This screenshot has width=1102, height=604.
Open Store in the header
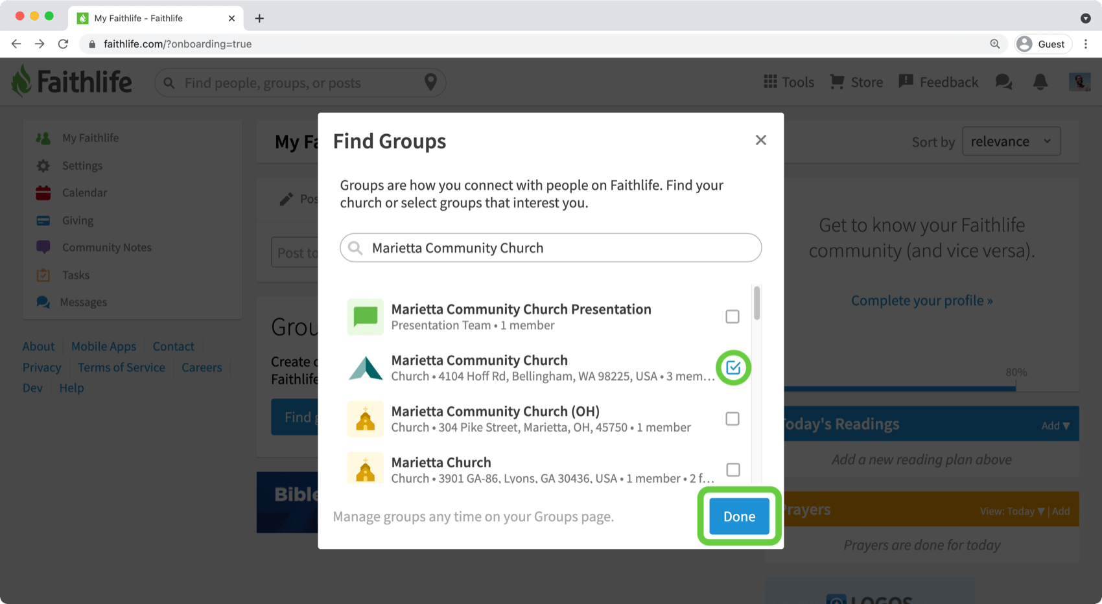(856, 82)
